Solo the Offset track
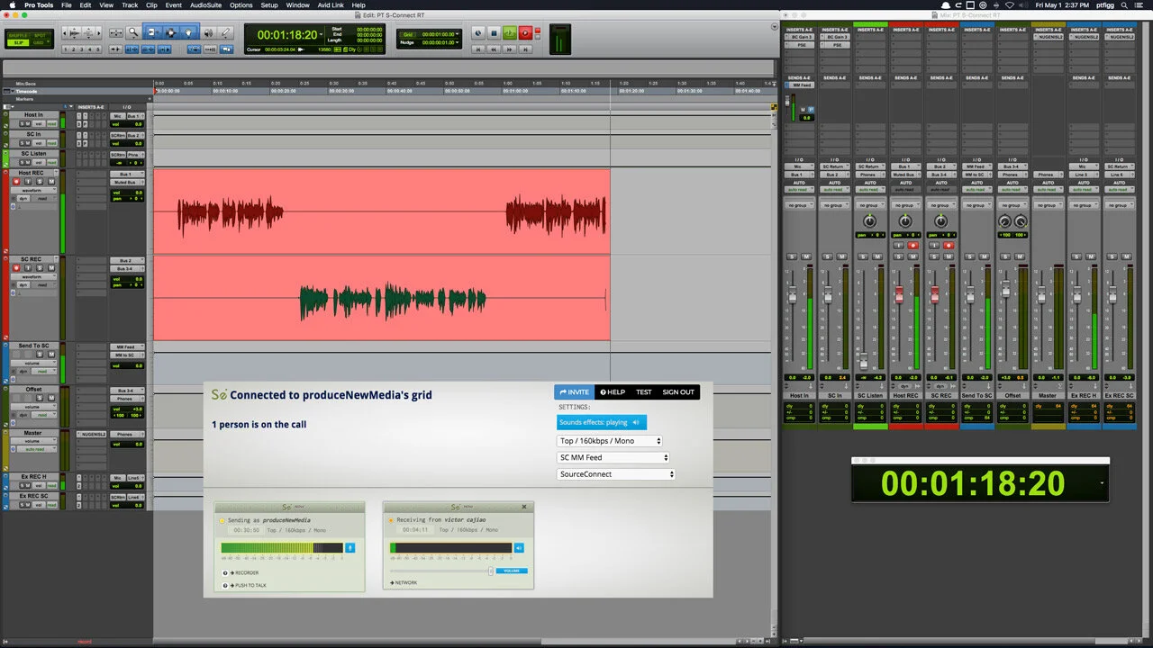 pyautogui.click(x=40, y=398)
